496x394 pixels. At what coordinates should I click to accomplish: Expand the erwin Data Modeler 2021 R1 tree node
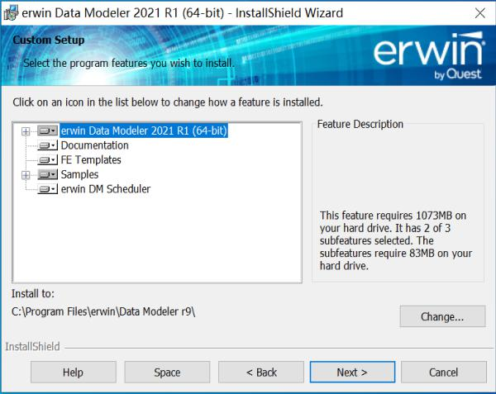26,131
